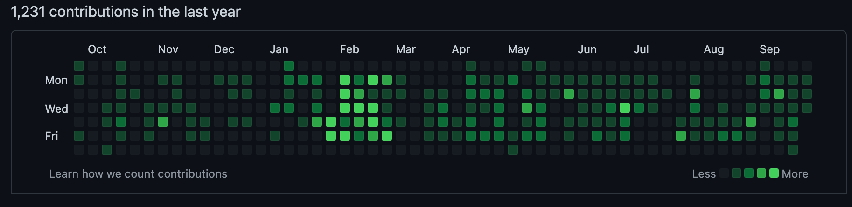
Task: Click the 'Nov' month label
Action: [168, 49]
